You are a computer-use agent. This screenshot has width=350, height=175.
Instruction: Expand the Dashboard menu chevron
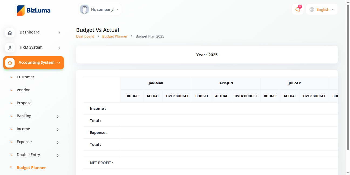[x=59, y=33]
